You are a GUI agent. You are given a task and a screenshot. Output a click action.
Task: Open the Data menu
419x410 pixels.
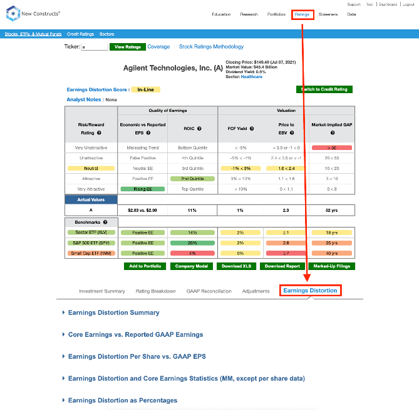coord(351,14)
